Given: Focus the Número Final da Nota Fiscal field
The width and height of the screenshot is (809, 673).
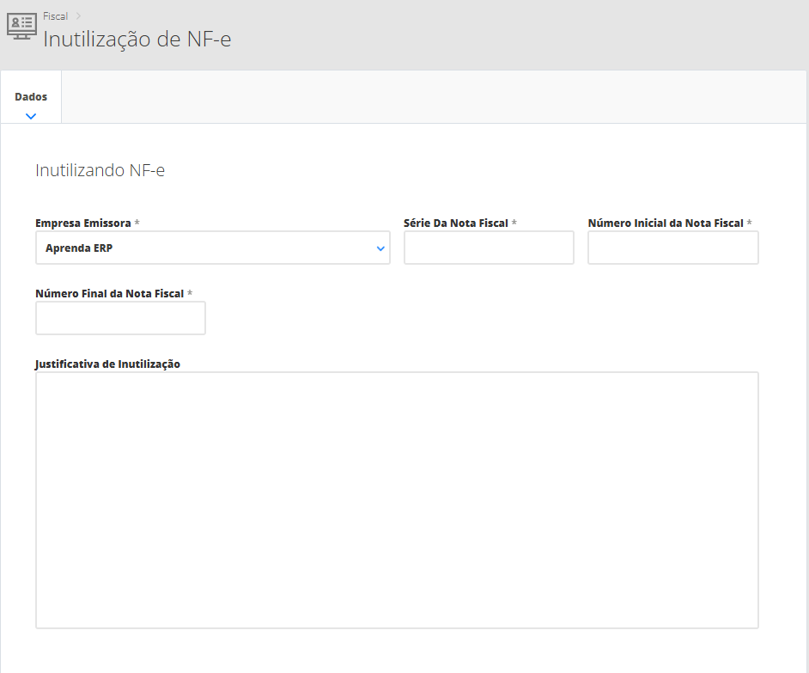Looking at the screenshot, I should point(120,318).
